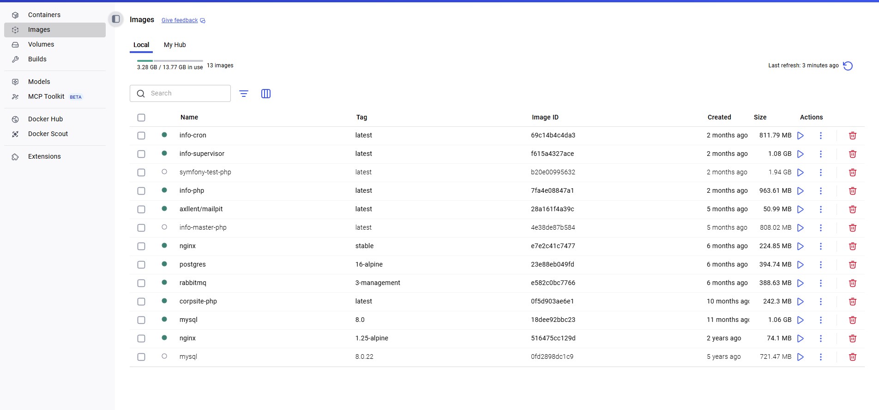Delete the axllent/mailpit image
879x410 pixels.
pyautogui.click(x=853, y=209)
